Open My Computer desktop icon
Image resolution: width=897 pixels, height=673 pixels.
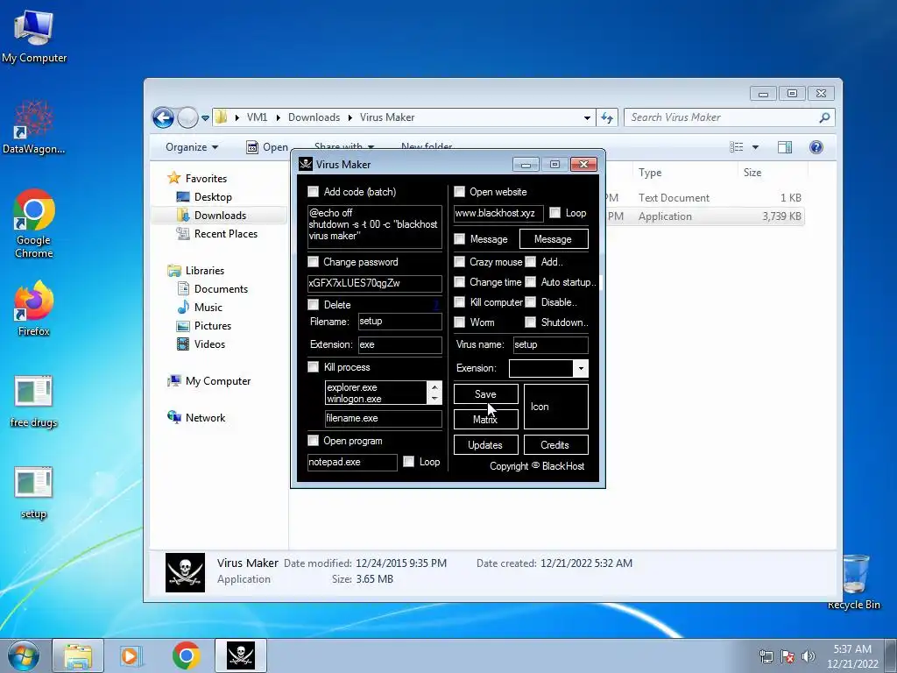pyautogui.click(x=34, y=35)
